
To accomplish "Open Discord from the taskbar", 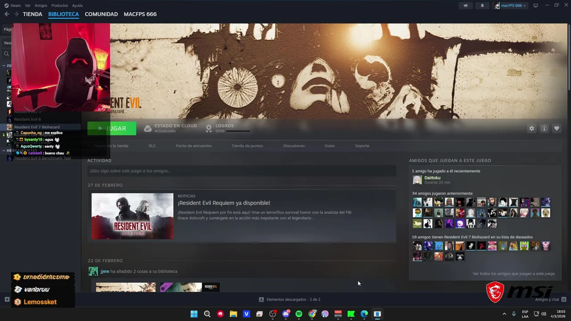I will coord(286,314).
